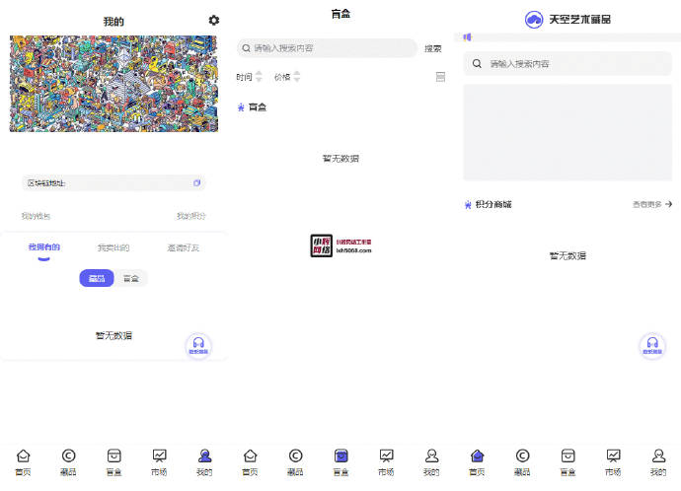681x491 pixels.
Task: Select 我卖出的 tab
Action: click(113, 247)
